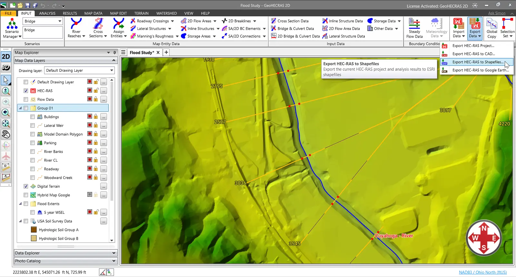Uncheck the HEC-RAS layer checkbox
Screen dimensions: 516x277
[26, 91]
